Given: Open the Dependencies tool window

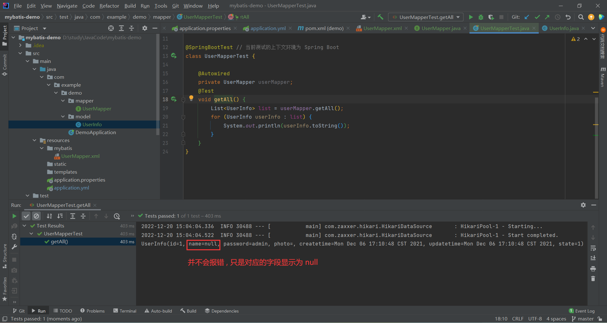Looking at the screenshot, I should click(x=222, y=311).
